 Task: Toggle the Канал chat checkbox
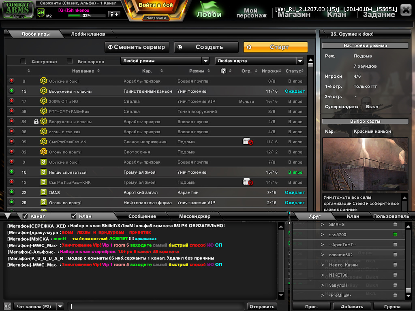[x=25, y=216]
